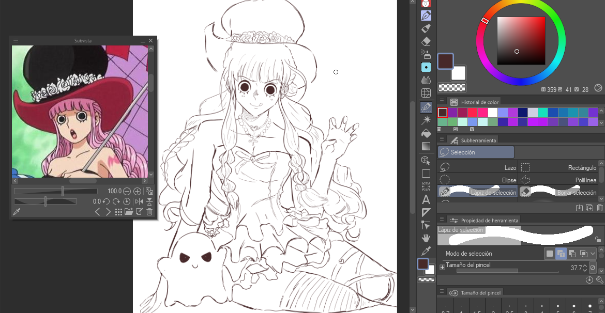Select the Text tool
The height and width of the screenshot is (313, 605).
[x=426, y=200]
